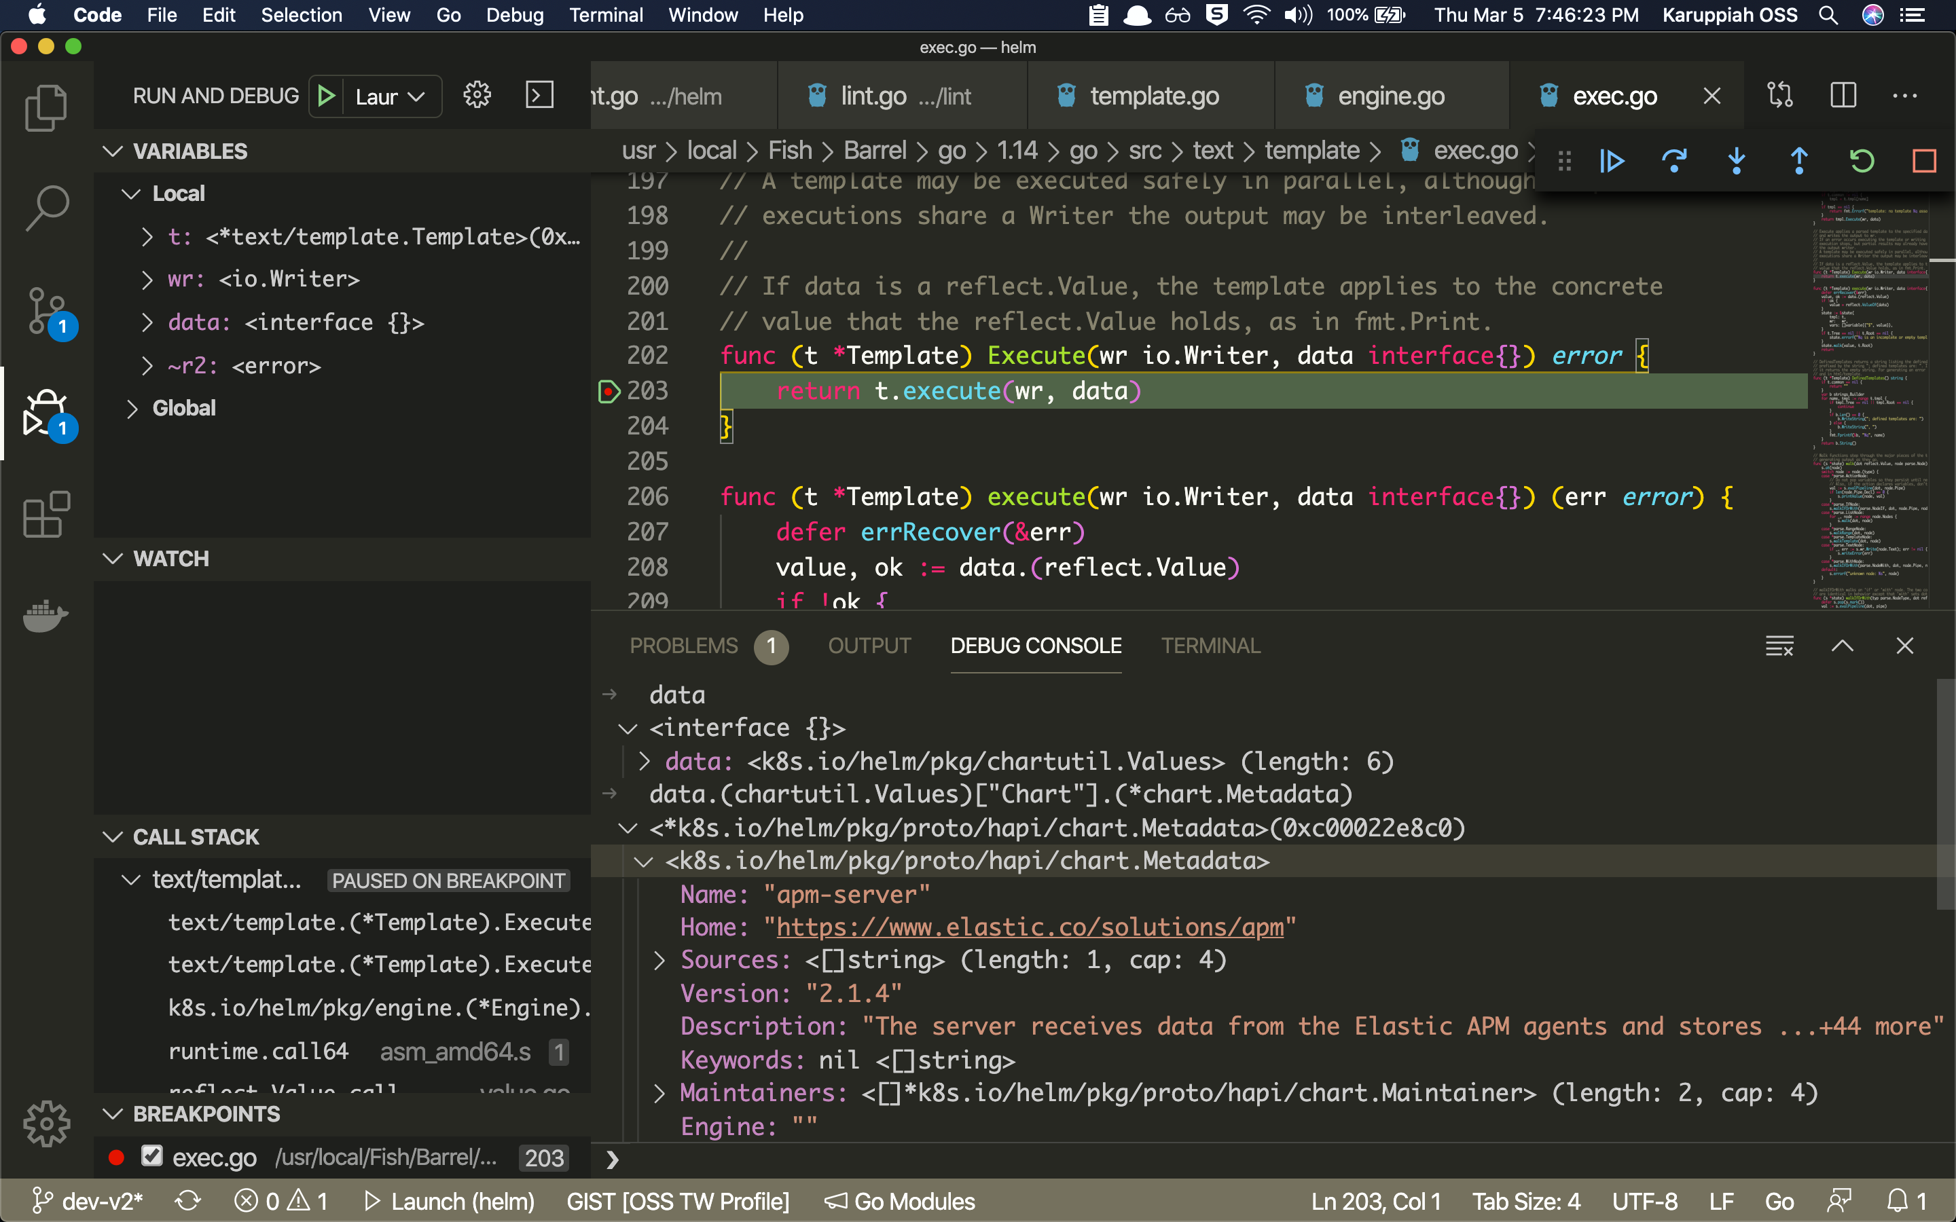Click Ln 203, Col 1 status item
Image resolution: width=1956 pixels, height=1222 pixels.
click(x=1376, y=1202)
